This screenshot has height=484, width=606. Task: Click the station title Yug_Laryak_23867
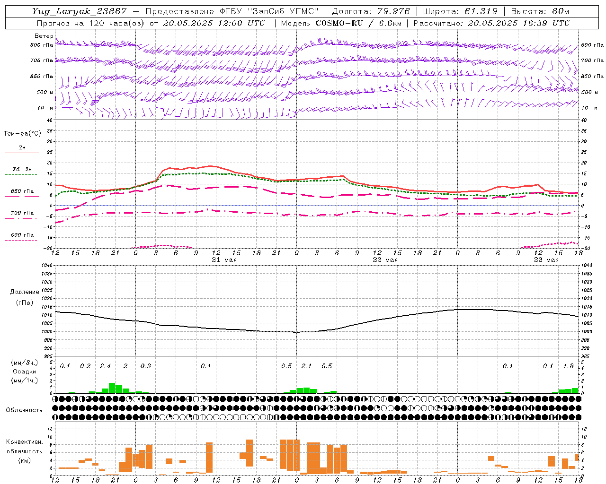(80, 11)
